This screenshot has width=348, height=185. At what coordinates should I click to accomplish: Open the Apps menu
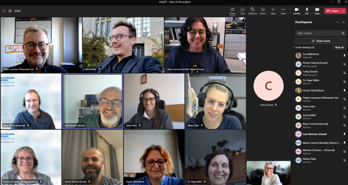273,10
